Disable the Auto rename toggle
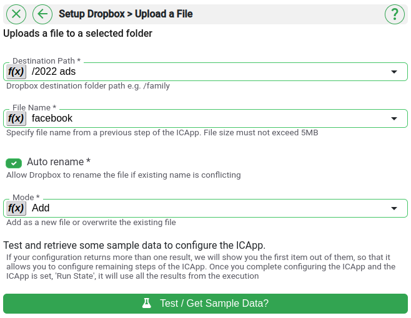Image resolution: width=411 pixels, height=318 pixels. [x=14, y=163]
